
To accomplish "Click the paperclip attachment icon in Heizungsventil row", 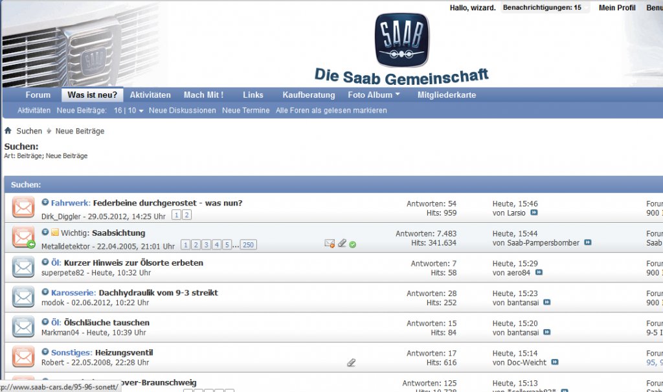I will click(352, 362).
